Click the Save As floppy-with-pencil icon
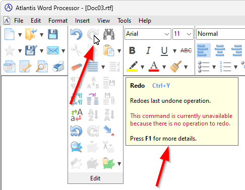Image resolution: width=245 pixels, height=190 pixels. click(31, 50)
